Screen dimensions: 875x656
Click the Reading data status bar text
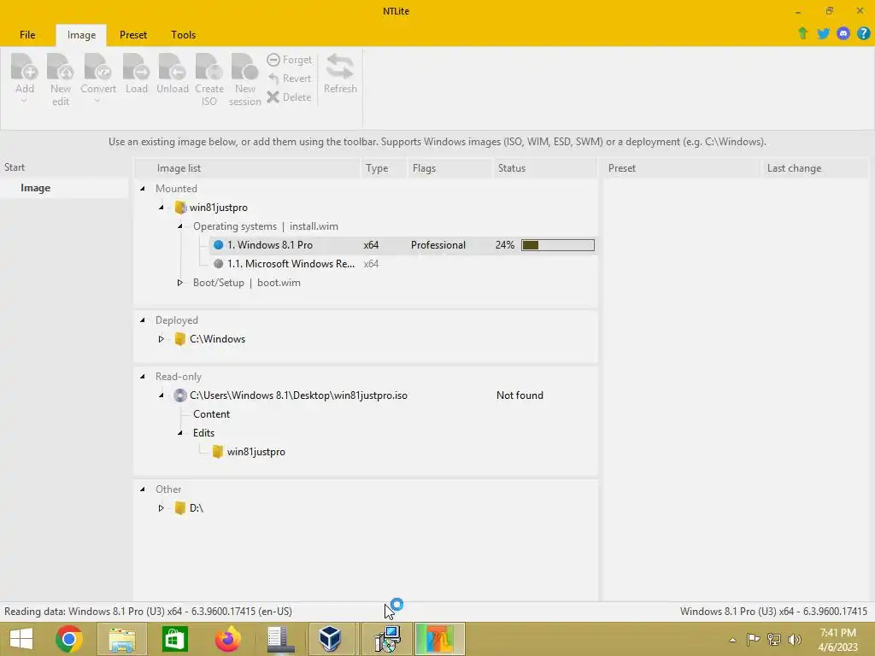148,612
